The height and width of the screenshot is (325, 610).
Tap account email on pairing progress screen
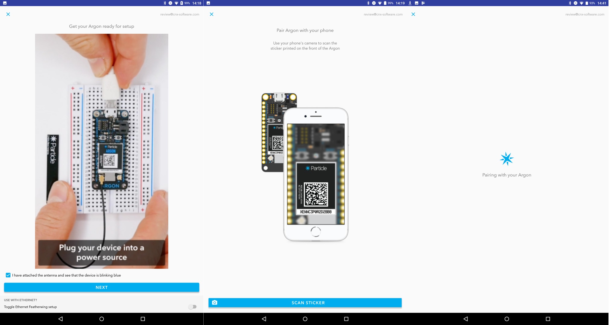(x=585, y=14)
